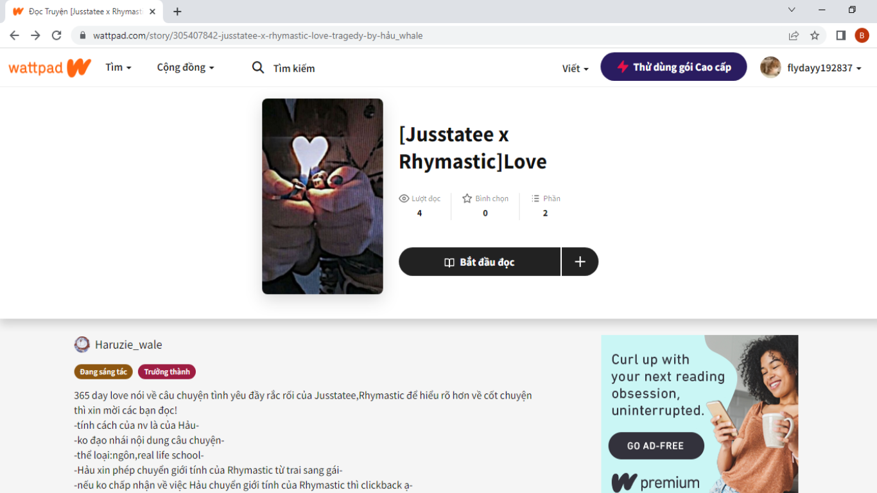Open a new browser tab
The height and width of the screenshot is (493, 877).
click(x=177, y=12)
